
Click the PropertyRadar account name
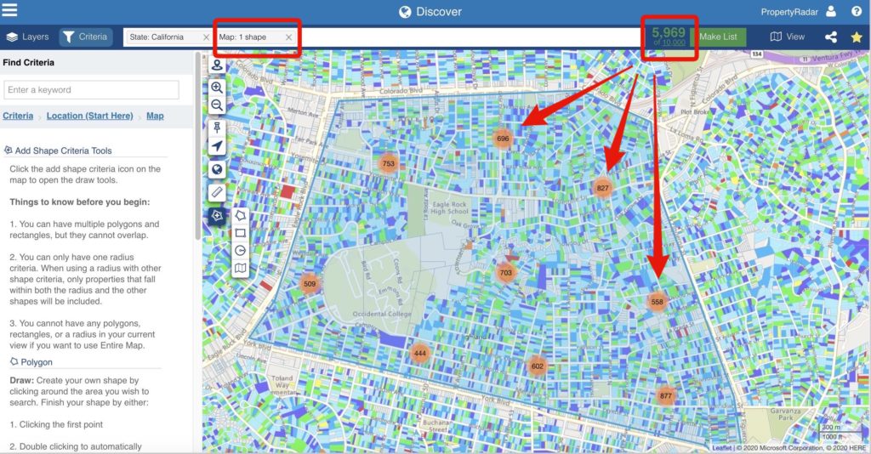point(788,12)
